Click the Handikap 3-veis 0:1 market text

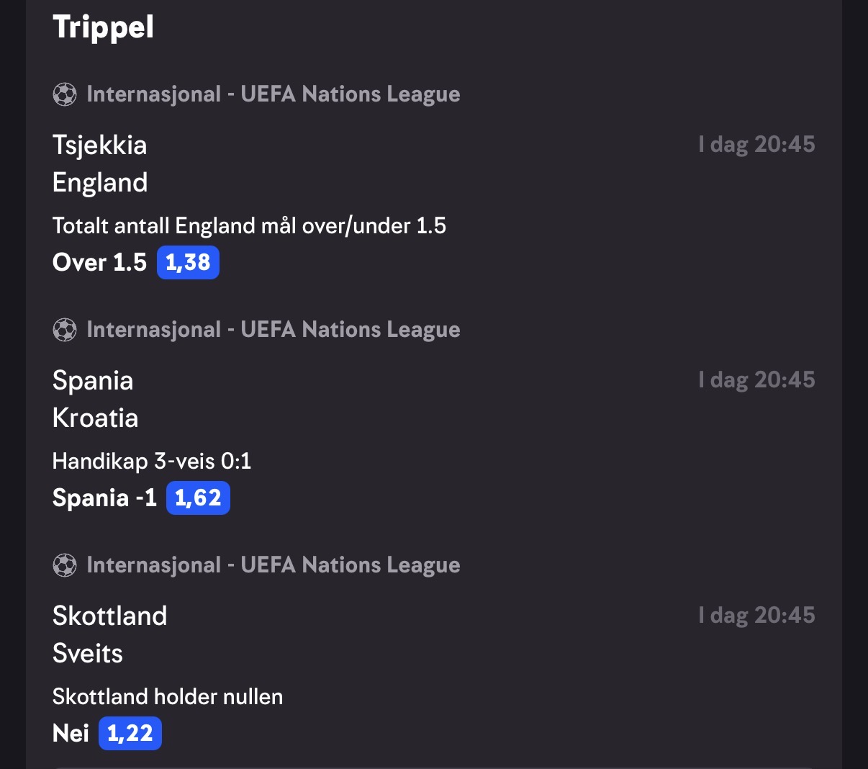coord(152,462)
